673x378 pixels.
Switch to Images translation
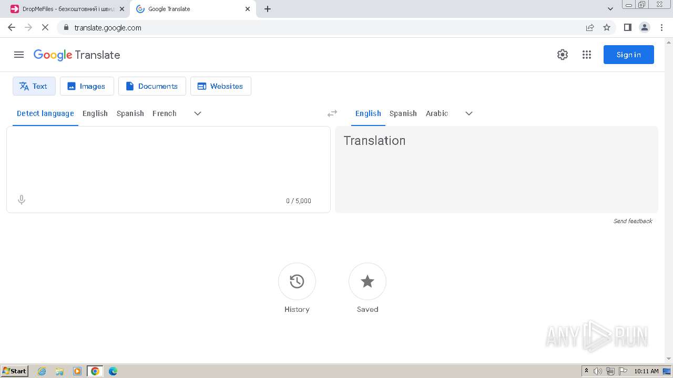point(87,86)
